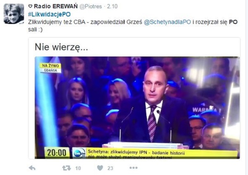The height and width of the screenshot is (175, 248).
Task: Click the NA ŻYWO GDAŃSK badge
Action: tap(50, 68)
